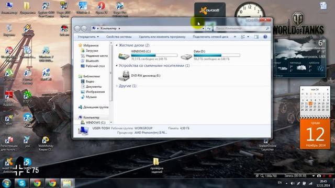Viewport: 335px width, 188px height.
Task: Click the StalkerOnline Launcher shortcut
Action: click(x=267, y=145)
